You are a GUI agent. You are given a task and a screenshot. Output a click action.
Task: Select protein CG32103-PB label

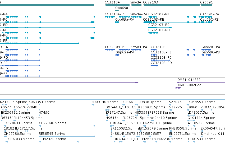point(161,52)
